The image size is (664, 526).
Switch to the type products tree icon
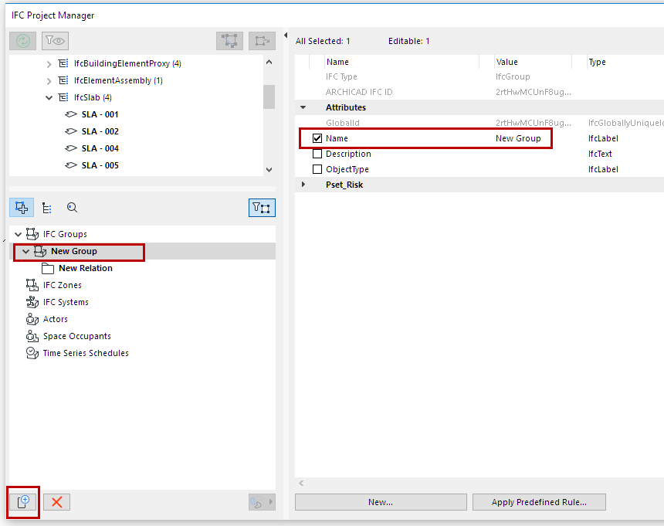47,208
